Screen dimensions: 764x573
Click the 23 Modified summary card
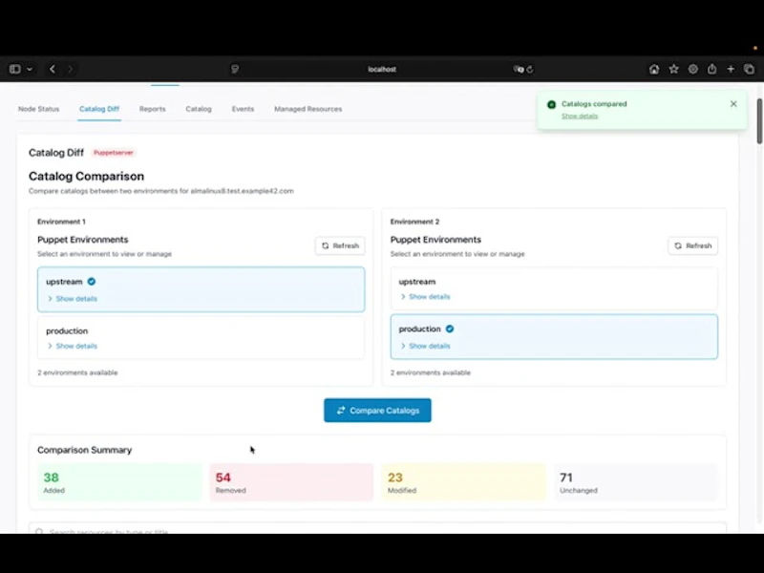coord(464,482)
